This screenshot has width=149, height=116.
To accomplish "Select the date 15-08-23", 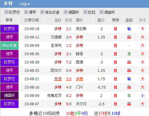I will pos(32,71).
